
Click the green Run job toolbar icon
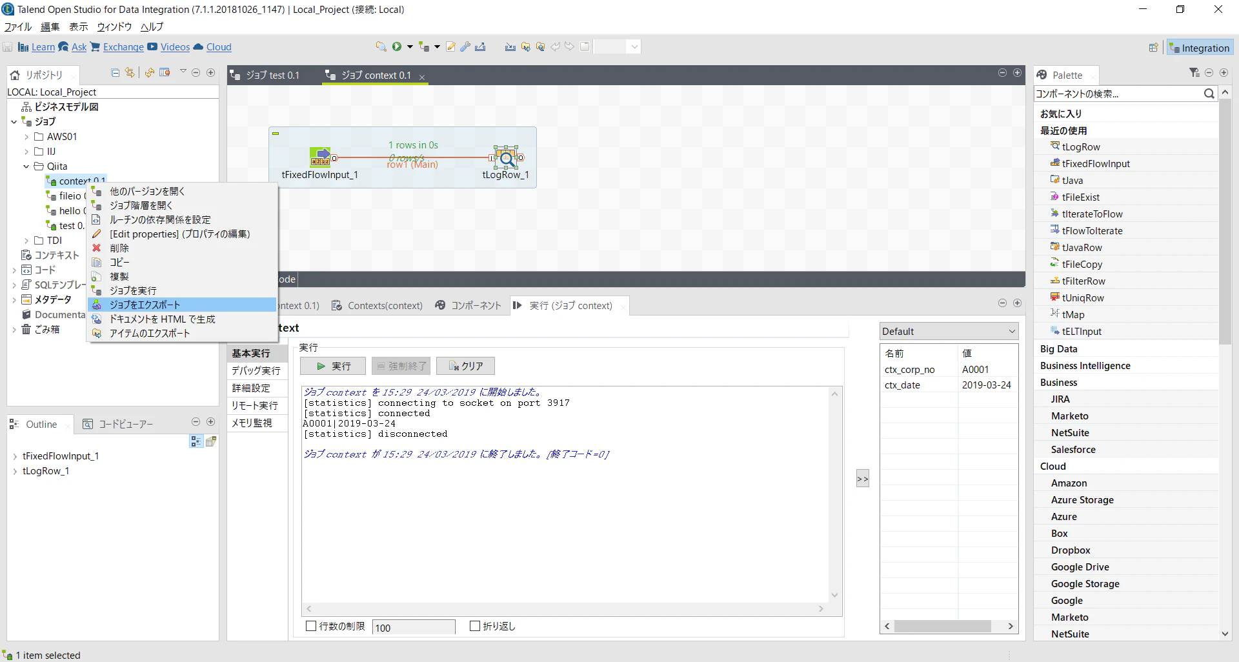pos(397,46)
